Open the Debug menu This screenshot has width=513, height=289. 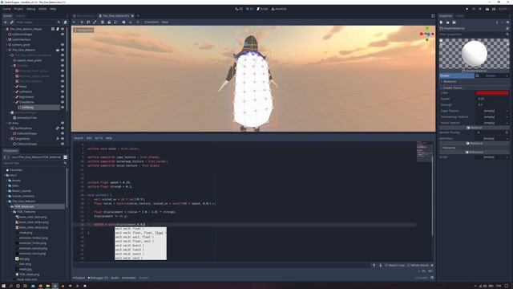click(x=30, y=9)
